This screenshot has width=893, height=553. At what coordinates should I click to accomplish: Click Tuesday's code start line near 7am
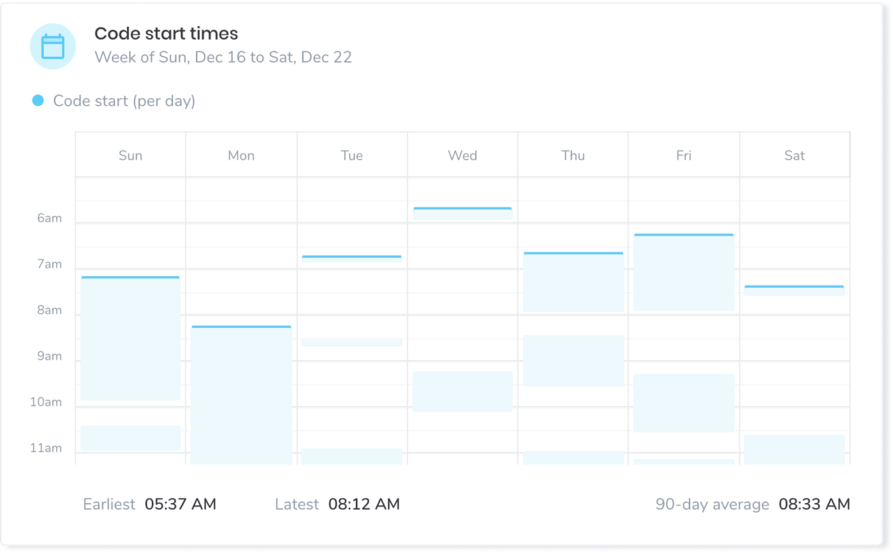(351, 256)
